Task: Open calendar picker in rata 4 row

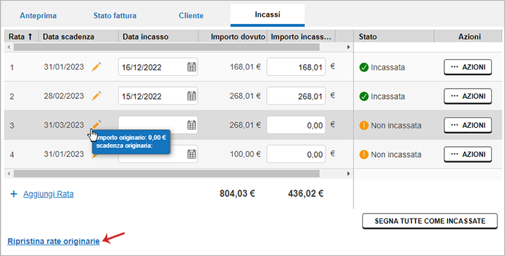Action: tap(192, 154)
